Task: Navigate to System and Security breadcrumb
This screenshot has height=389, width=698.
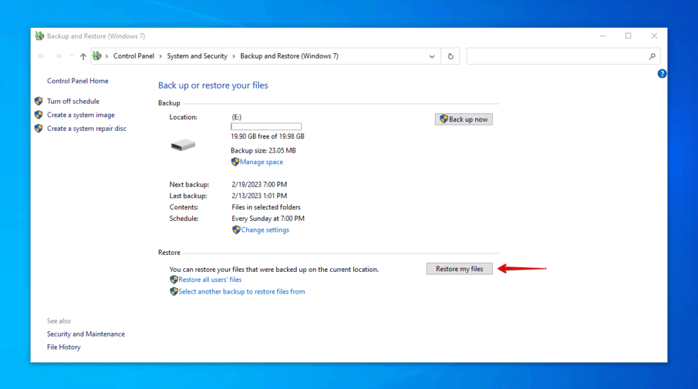Action: tap(197, 57)
